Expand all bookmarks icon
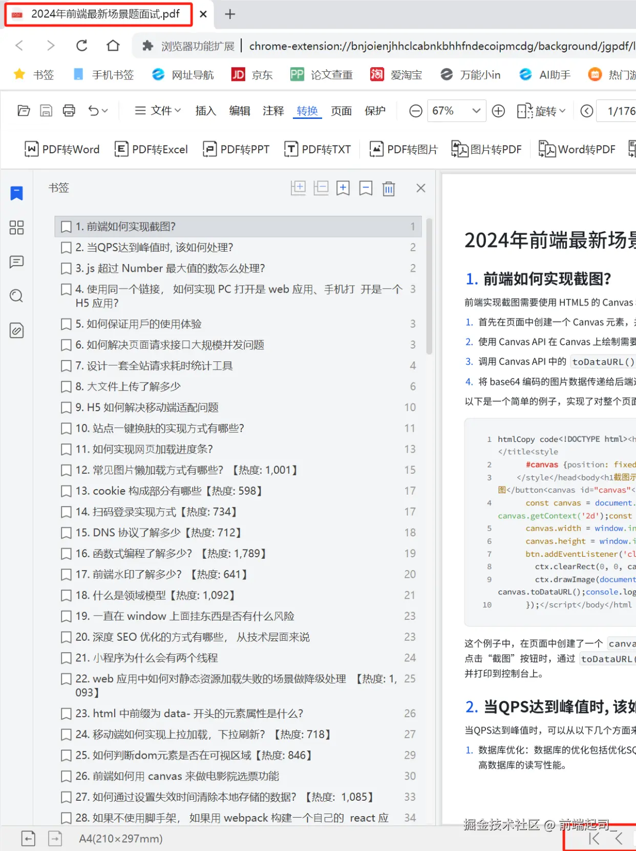636x851 pixels. point(298,188)
